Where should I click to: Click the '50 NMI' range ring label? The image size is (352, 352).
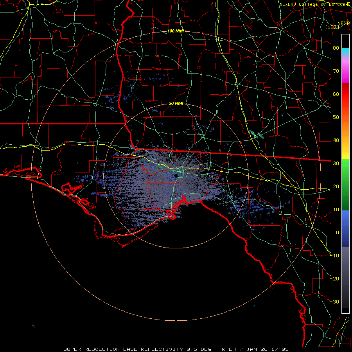pos(176,104)
